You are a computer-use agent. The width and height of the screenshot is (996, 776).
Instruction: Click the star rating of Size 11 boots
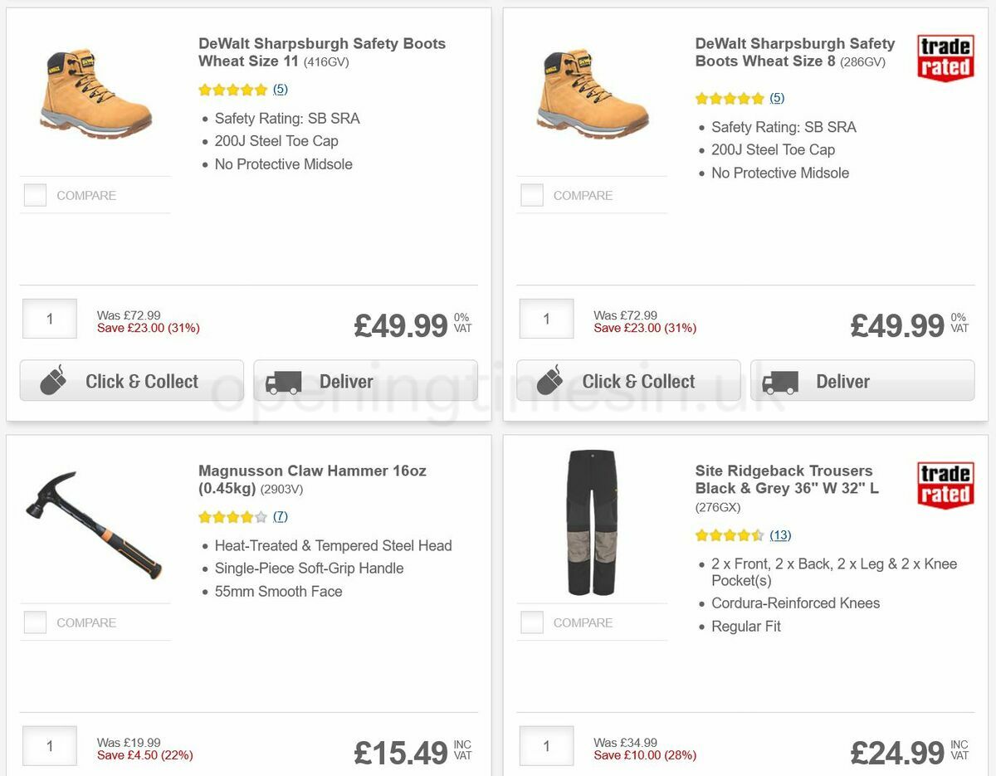tap(233, 90)
